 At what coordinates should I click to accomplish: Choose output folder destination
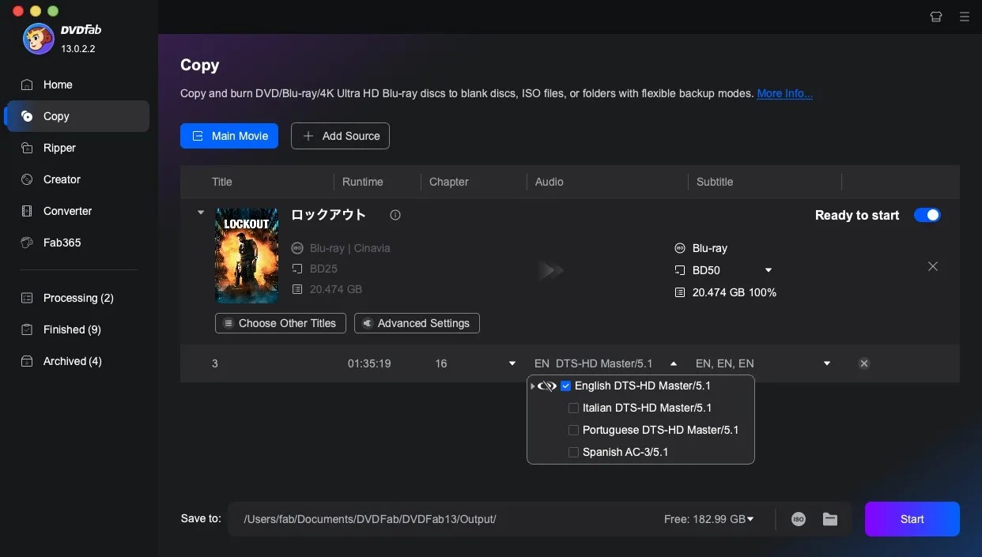pyautogui.click(x=830, y=519)
